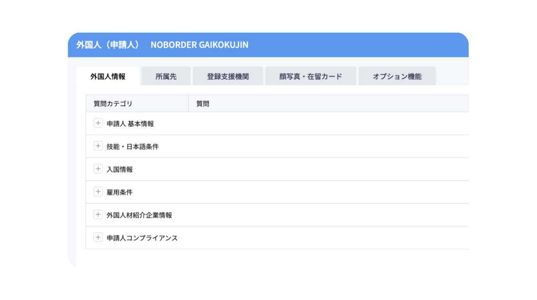The image size is (537, 300).
Task: Select the 外国人情報 tab
Action: (108, 77)
